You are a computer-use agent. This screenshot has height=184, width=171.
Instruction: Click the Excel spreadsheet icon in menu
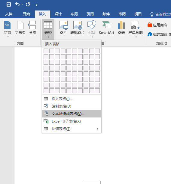click(46, 121)
